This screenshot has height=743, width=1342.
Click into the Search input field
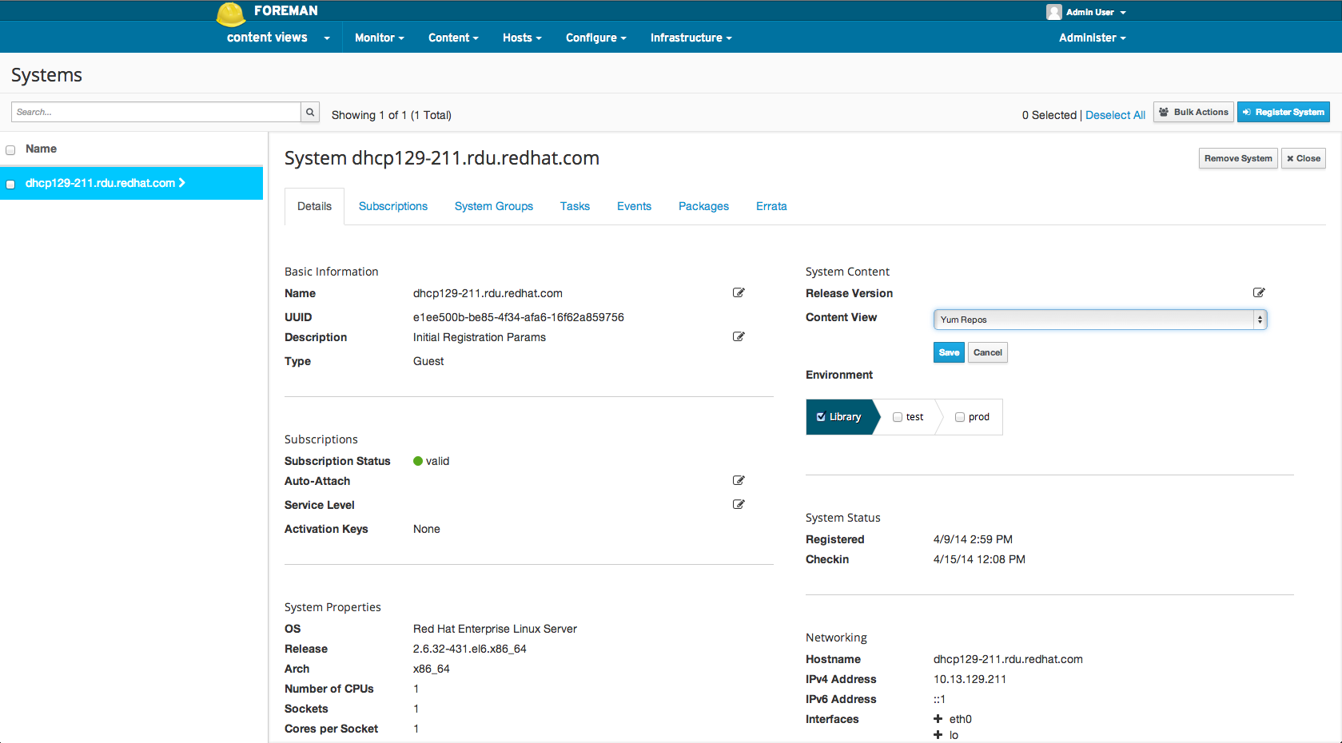[x=156, y=112]
